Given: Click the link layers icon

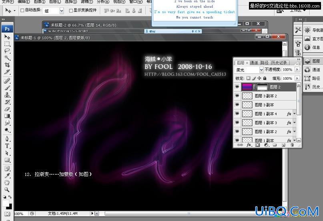Looking at the screenshot, I should (240, 145).
